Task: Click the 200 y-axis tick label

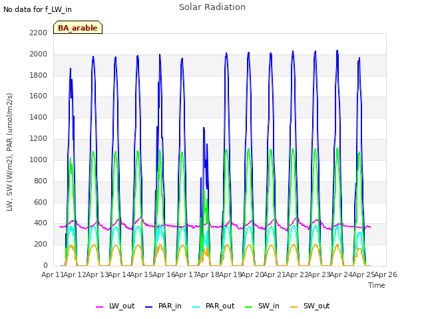Action: click(41, 244)
